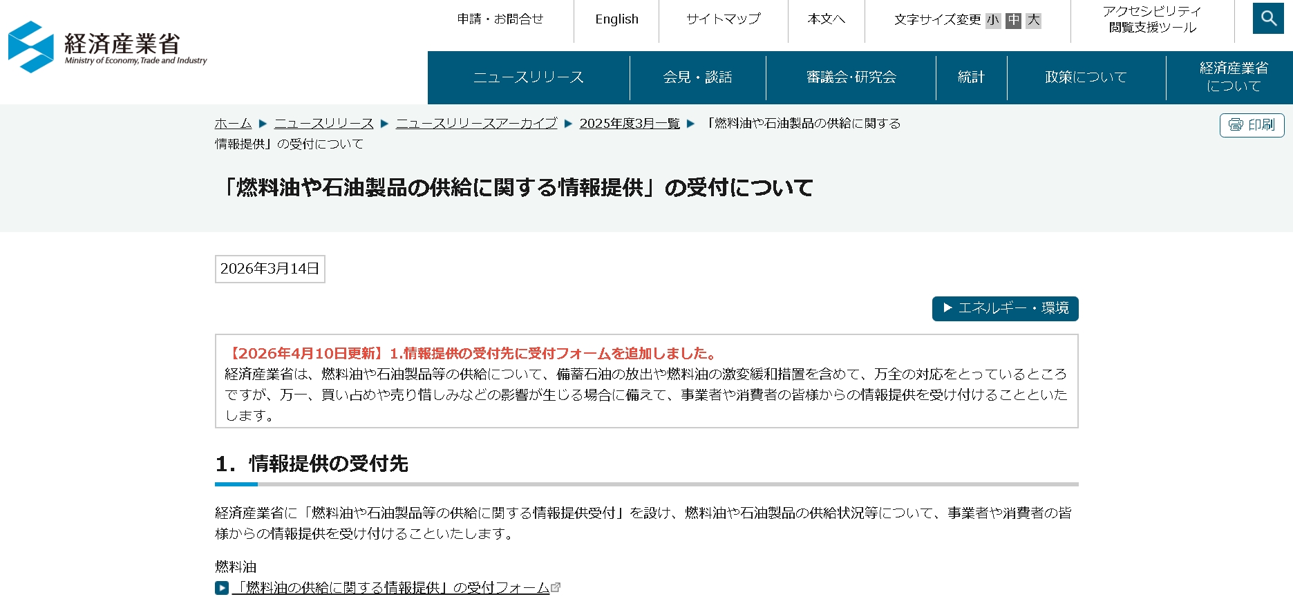The width and height of the screenshot is (1293, 608).
Task: Open the サイトマップ link
Action: click(723, 19)
